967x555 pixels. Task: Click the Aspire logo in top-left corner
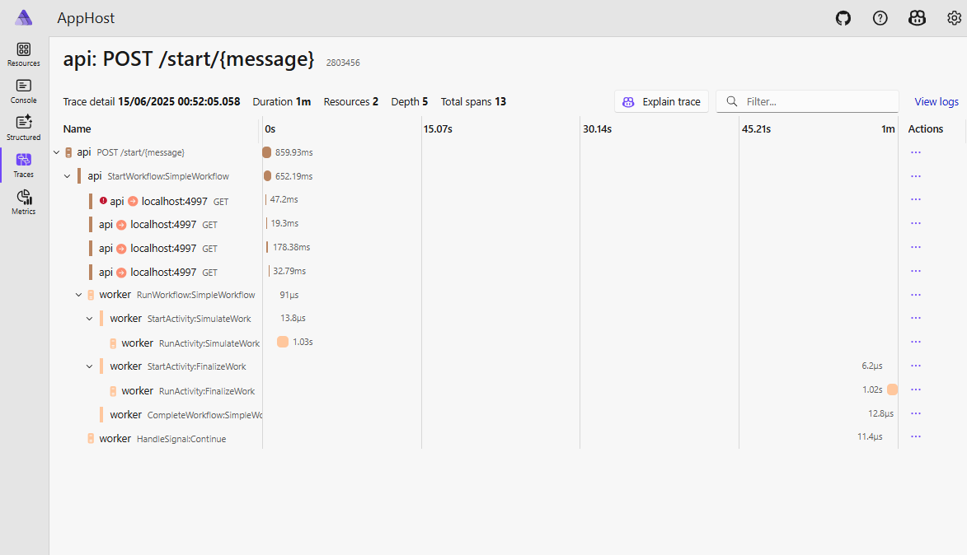click(x=24, y=18)
